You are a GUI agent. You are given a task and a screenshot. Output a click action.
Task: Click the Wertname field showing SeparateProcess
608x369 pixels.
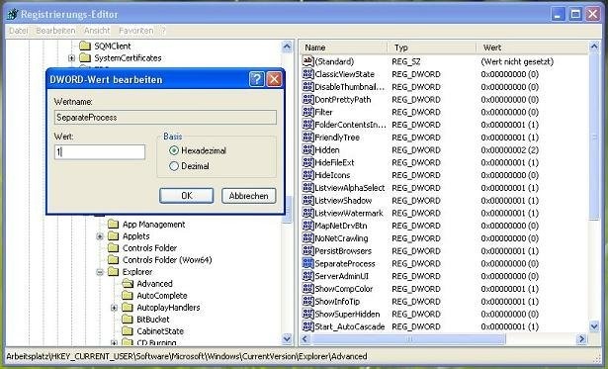point(165,117)
